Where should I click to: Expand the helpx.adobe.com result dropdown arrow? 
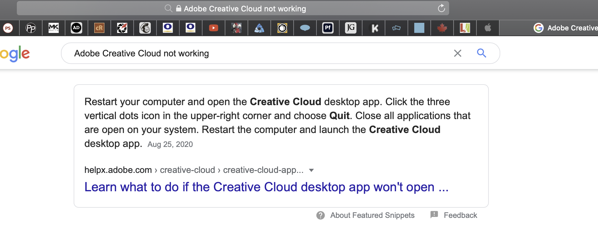tap(311, 170)
